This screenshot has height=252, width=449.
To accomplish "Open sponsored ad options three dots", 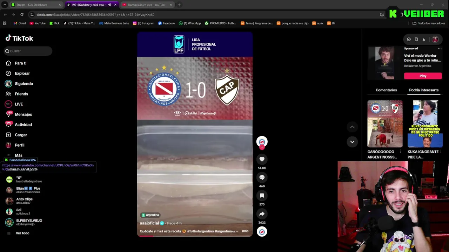I will point(440,49).
